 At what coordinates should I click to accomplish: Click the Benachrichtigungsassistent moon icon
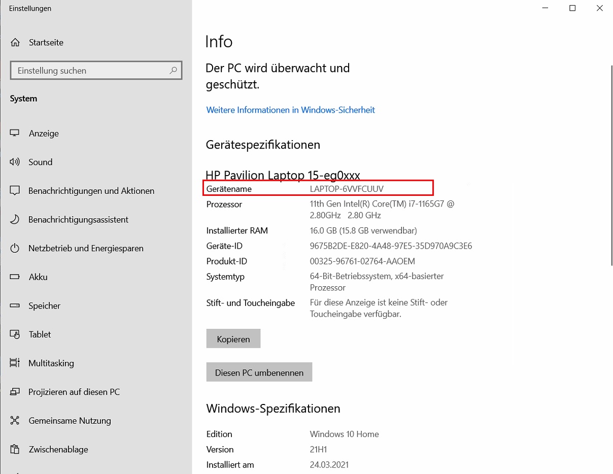click(15, 220)
